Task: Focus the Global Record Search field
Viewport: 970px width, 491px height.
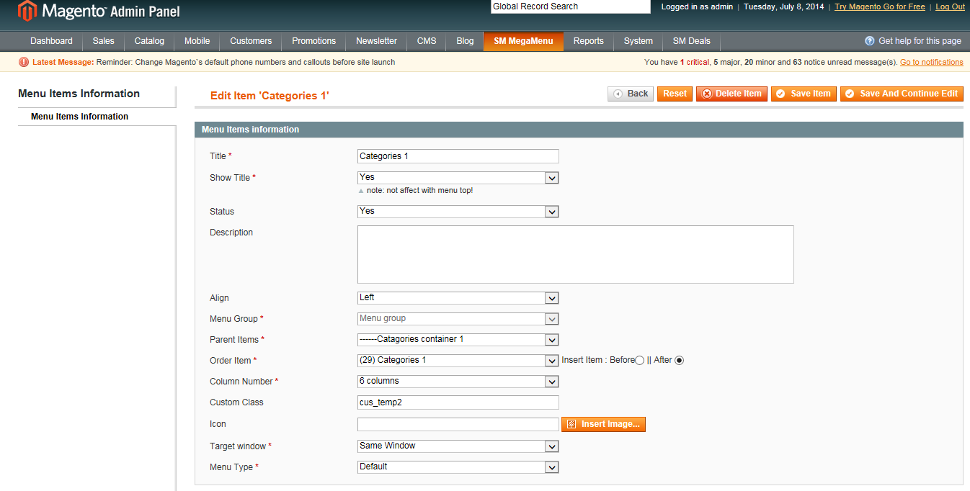Action: pyautogui.click(x=571, y=6)
